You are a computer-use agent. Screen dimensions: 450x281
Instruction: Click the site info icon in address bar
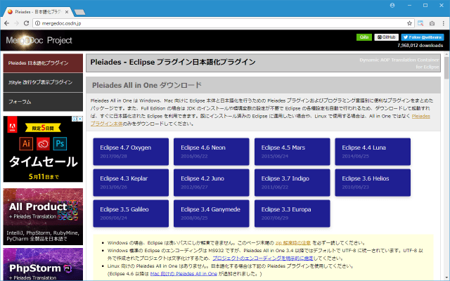(37, 23)
